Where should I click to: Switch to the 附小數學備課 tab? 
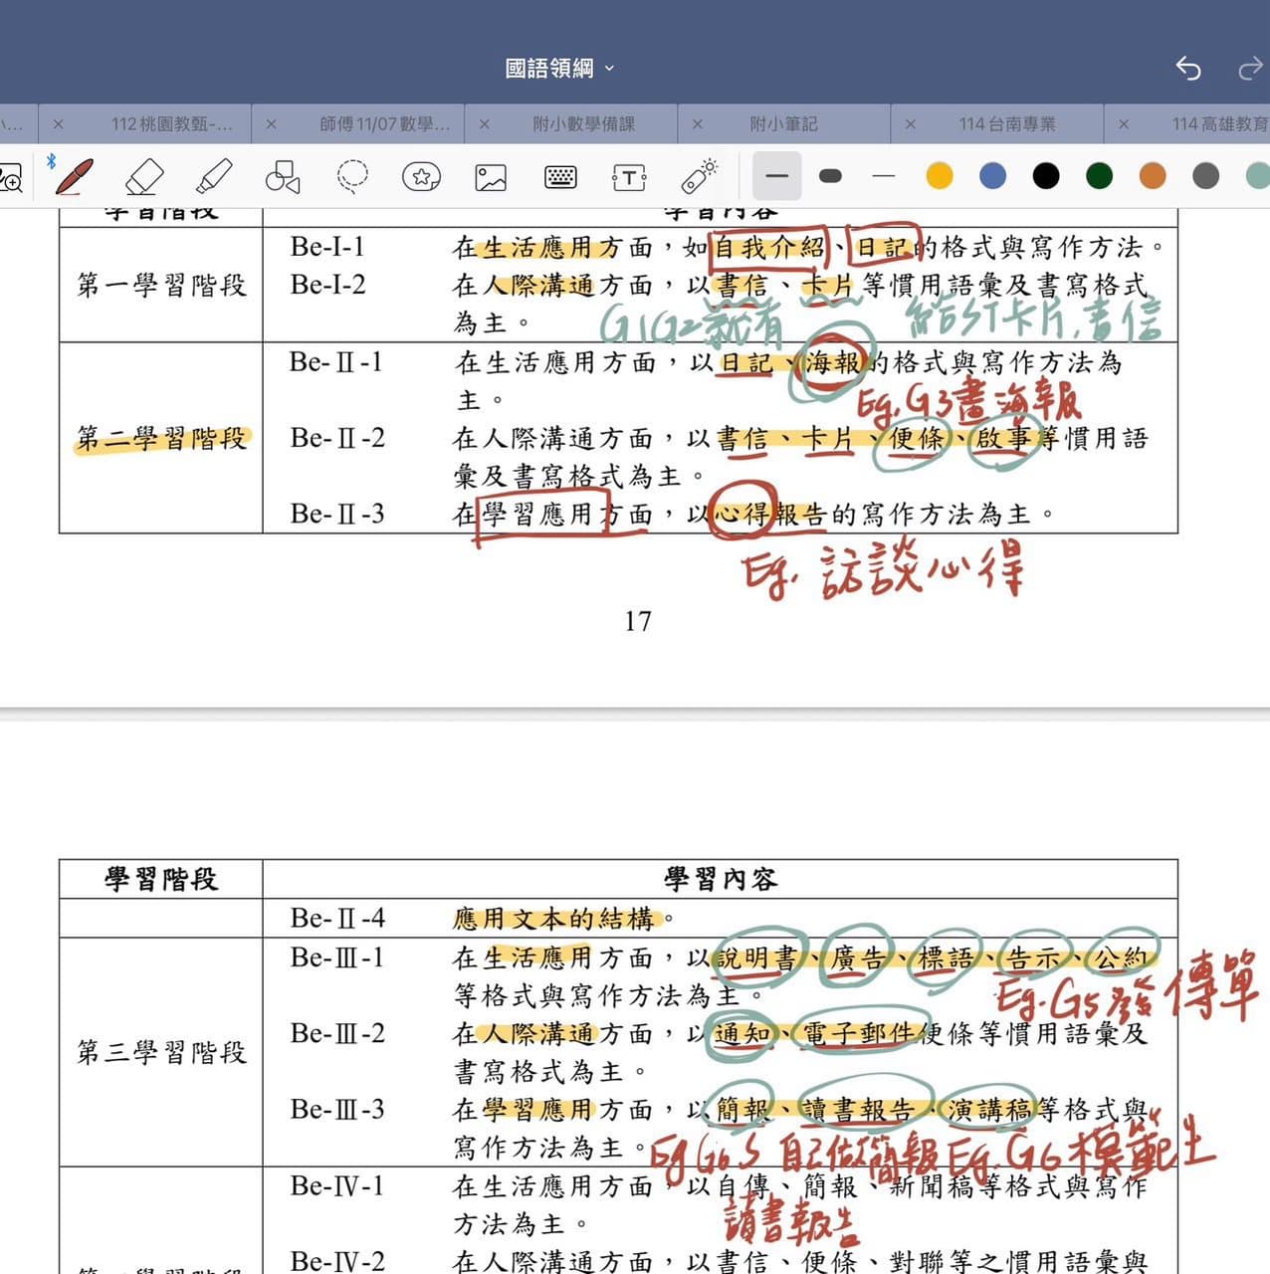point(583,124)
